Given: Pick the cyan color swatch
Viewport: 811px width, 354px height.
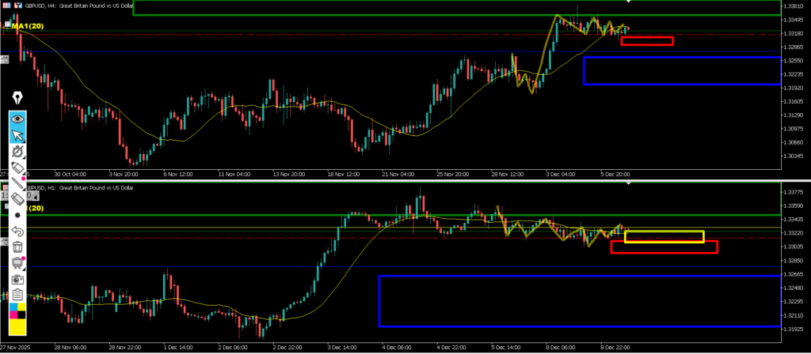Looking at the screenshot, I should [13, 307].
